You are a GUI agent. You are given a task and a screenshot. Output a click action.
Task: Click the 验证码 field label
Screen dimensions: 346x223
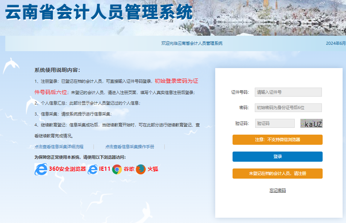(242, 123)
